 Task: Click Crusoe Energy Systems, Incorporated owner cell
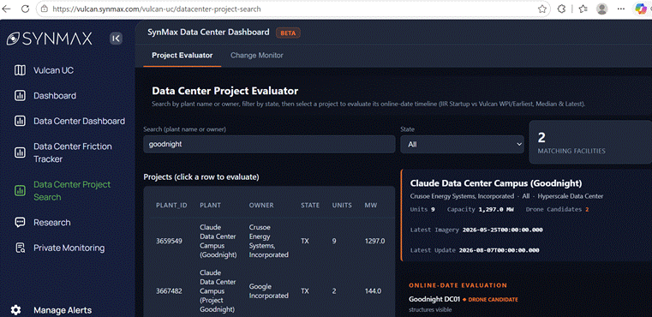click(x=269, y=241)
